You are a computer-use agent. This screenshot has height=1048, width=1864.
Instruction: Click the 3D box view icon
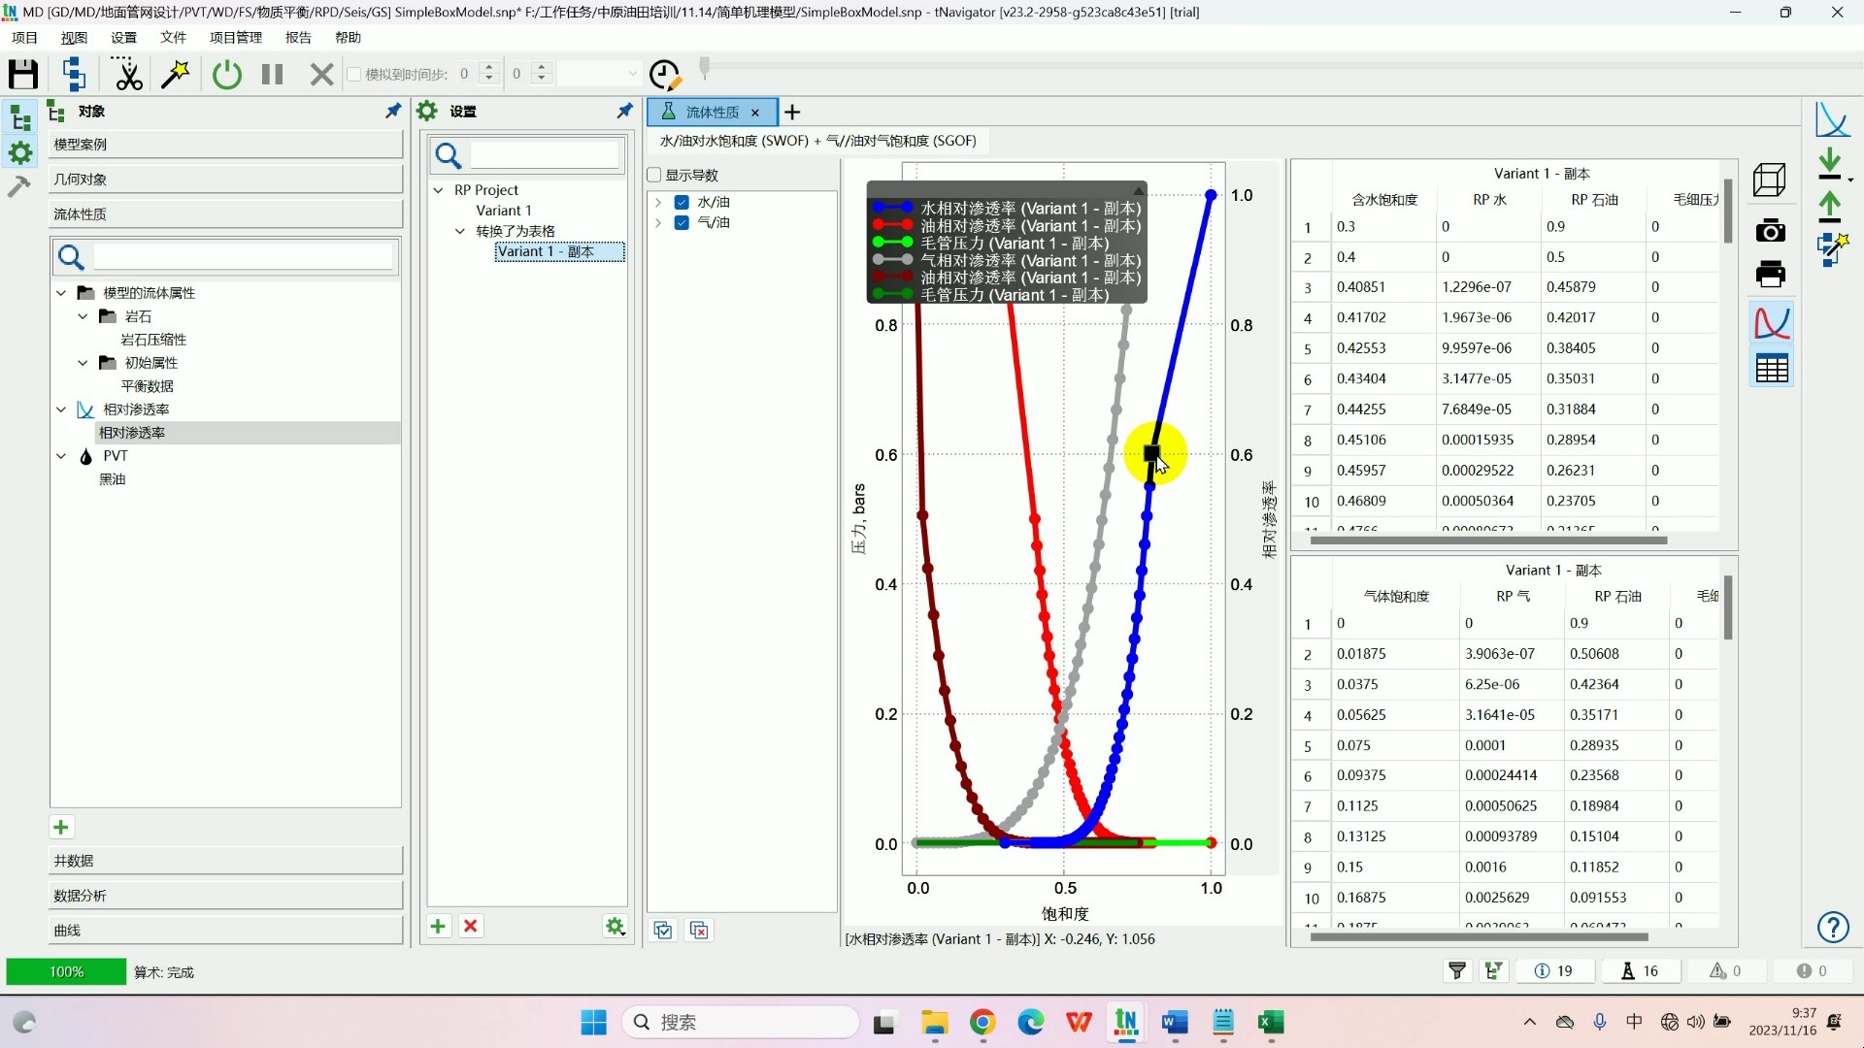[1770, 180]
